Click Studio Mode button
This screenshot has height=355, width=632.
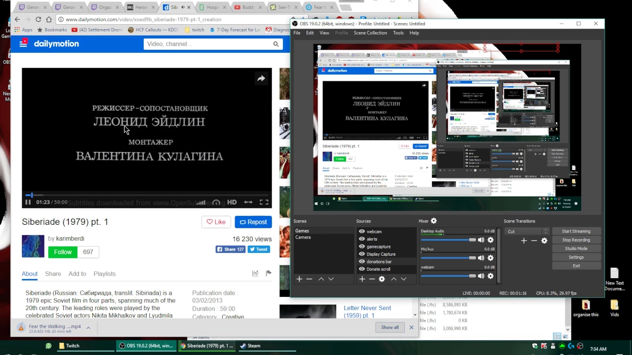pyautogui.click(x=576, y=248)
